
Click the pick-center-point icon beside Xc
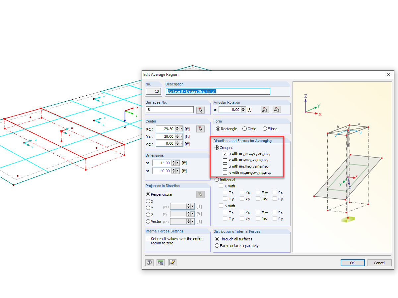[x=200, y=129]
